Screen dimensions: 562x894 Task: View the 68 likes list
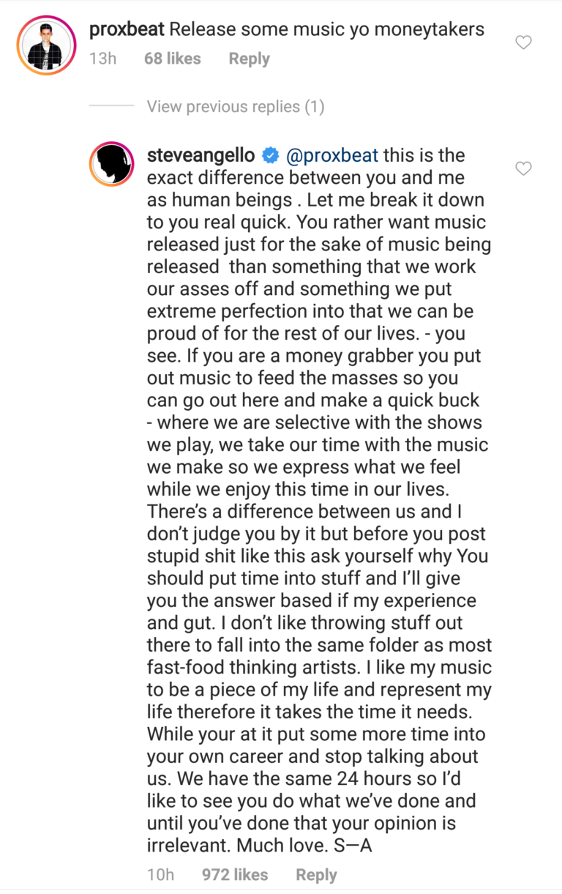[172, 59]
